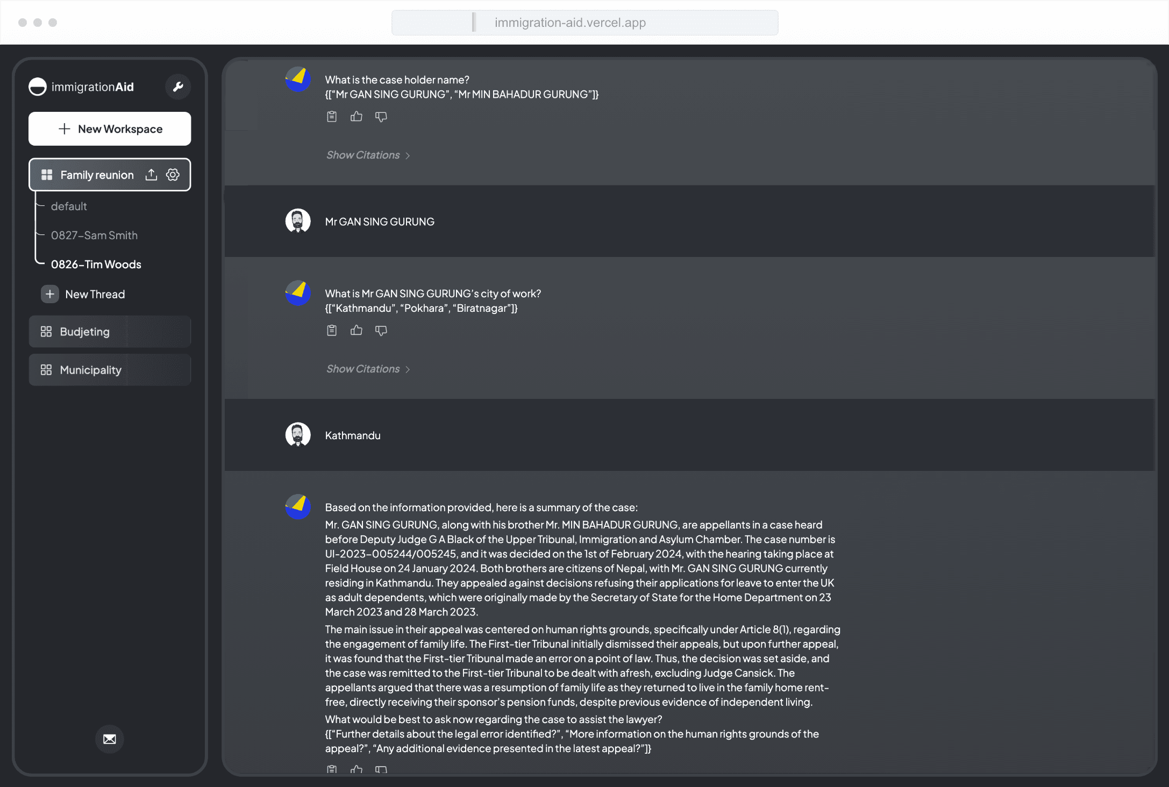Viewport: 1169px width, 787px height.
Task: Thumbs up the case summary response
Action: click(x=357, y=769)
